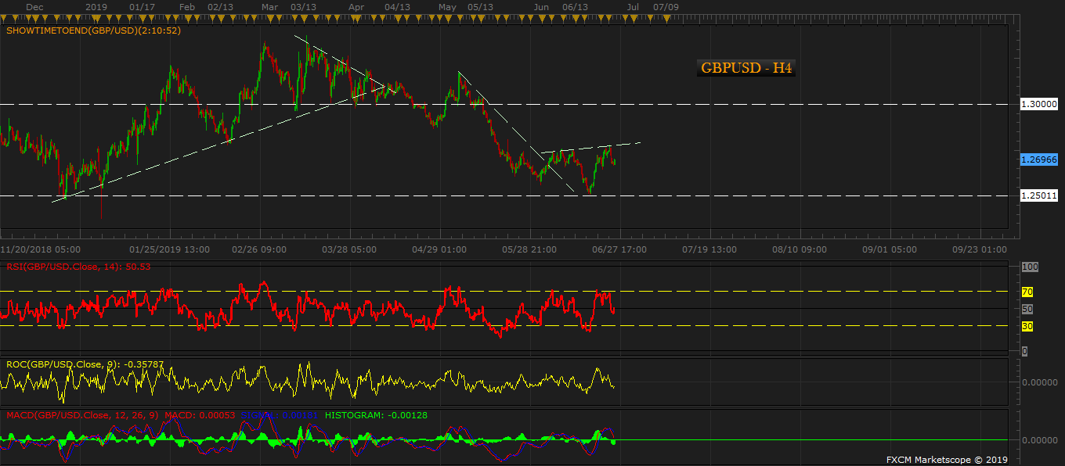Click the RSI 50 midline level tag
This screenshot has width=1065, height=466.
(x=1028, y=309)
